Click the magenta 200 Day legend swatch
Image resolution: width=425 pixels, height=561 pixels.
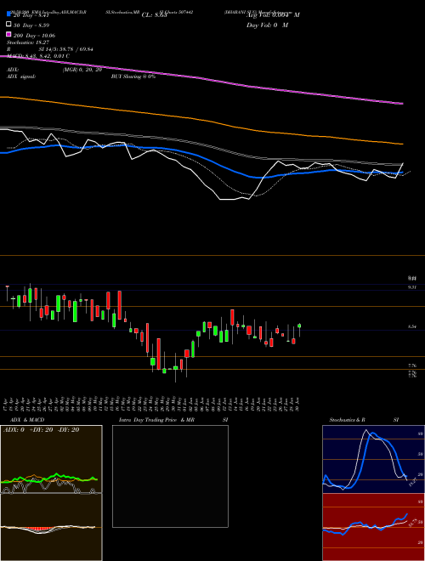(9, 35)
